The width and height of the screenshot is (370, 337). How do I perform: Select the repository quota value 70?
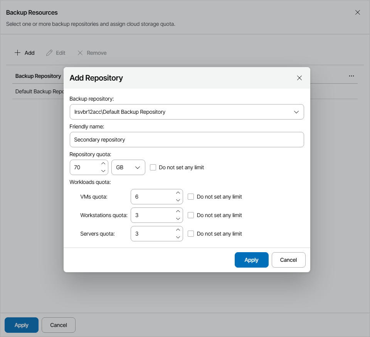(x=83, y=167)
